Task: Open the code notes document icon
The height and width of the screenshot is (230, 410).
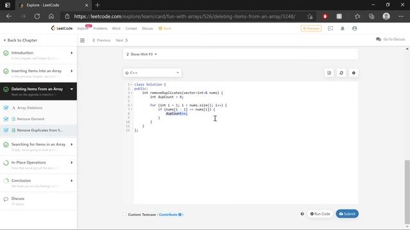Action: click(329, 73)
